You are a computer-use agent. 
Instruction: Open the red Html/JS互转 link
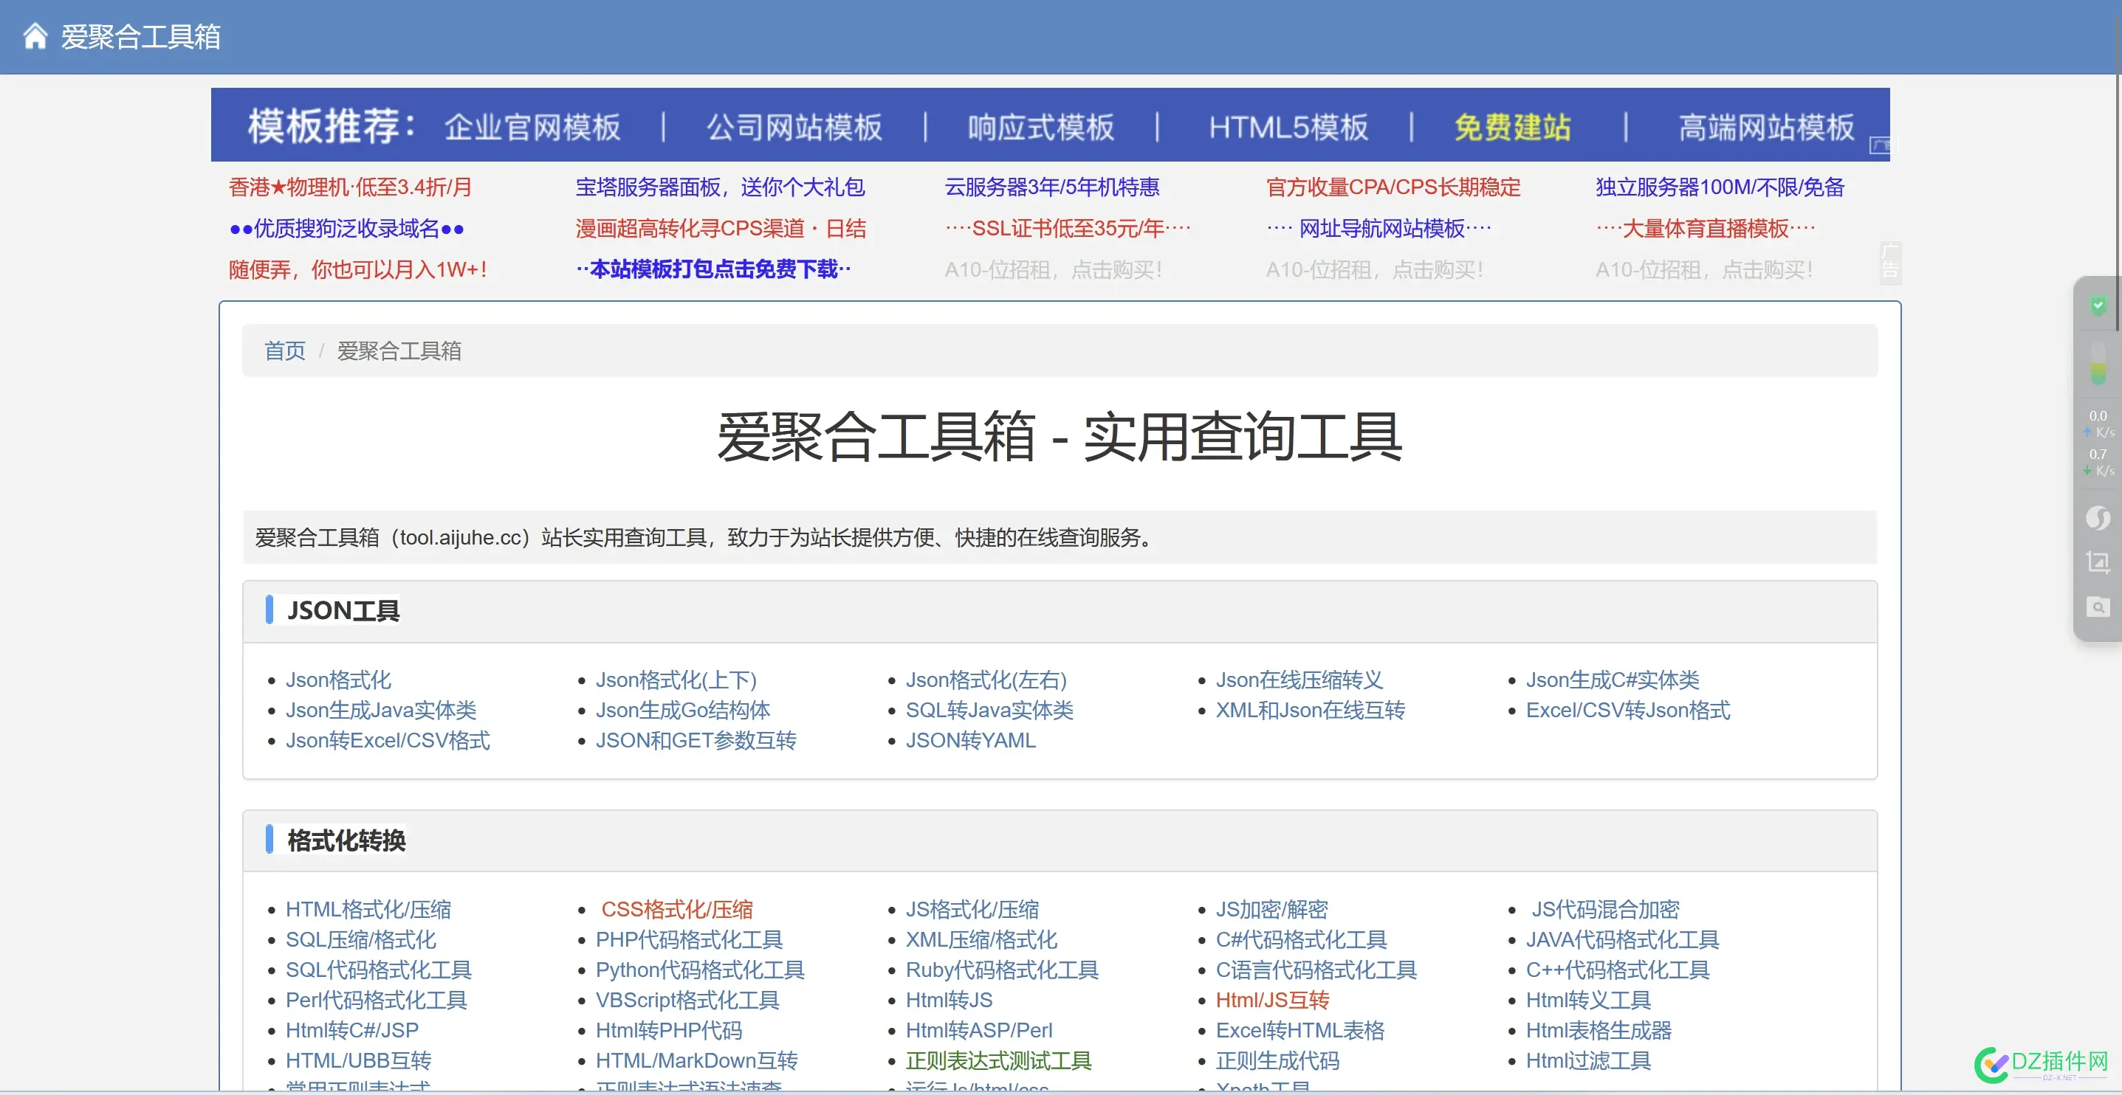click(1272, 1001)
